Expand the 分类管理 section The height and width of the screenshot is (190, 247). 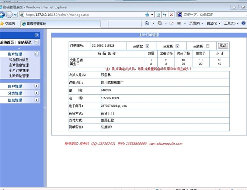36,93
